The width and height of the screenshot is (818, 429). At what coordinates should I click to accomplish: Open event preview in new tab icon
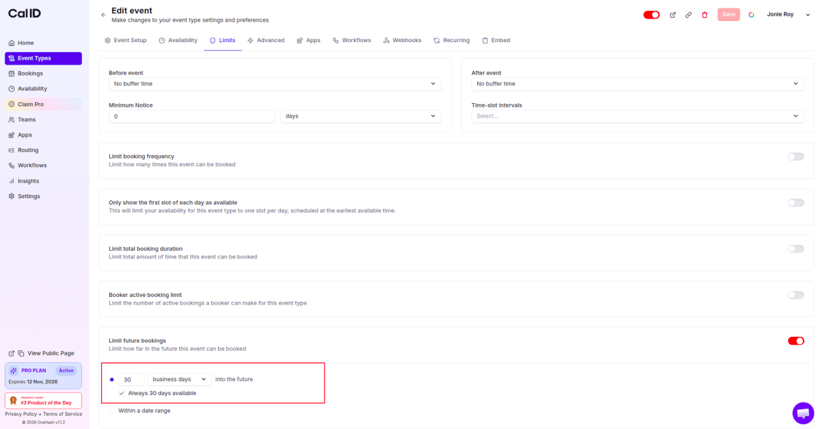[673, 15]
